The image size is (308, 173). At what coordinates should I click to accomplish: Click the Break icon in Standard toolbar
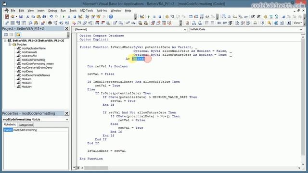point(69,17)
